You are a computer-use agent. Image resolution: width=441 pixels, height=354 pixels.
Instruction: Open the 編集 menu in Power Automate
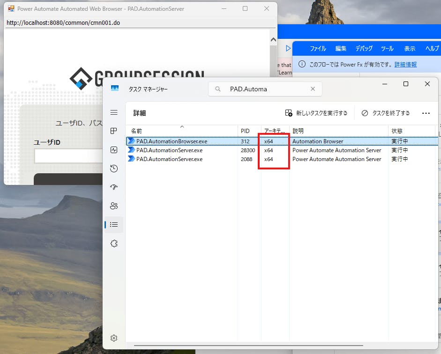click(x=341, y=49)
